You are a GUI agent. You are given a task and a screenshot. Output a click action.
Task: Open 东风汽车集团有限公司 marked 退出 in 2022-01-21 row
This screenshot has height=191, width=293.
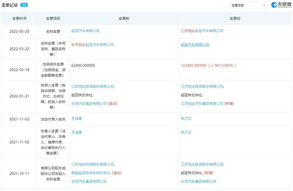[x=89, y=104]
